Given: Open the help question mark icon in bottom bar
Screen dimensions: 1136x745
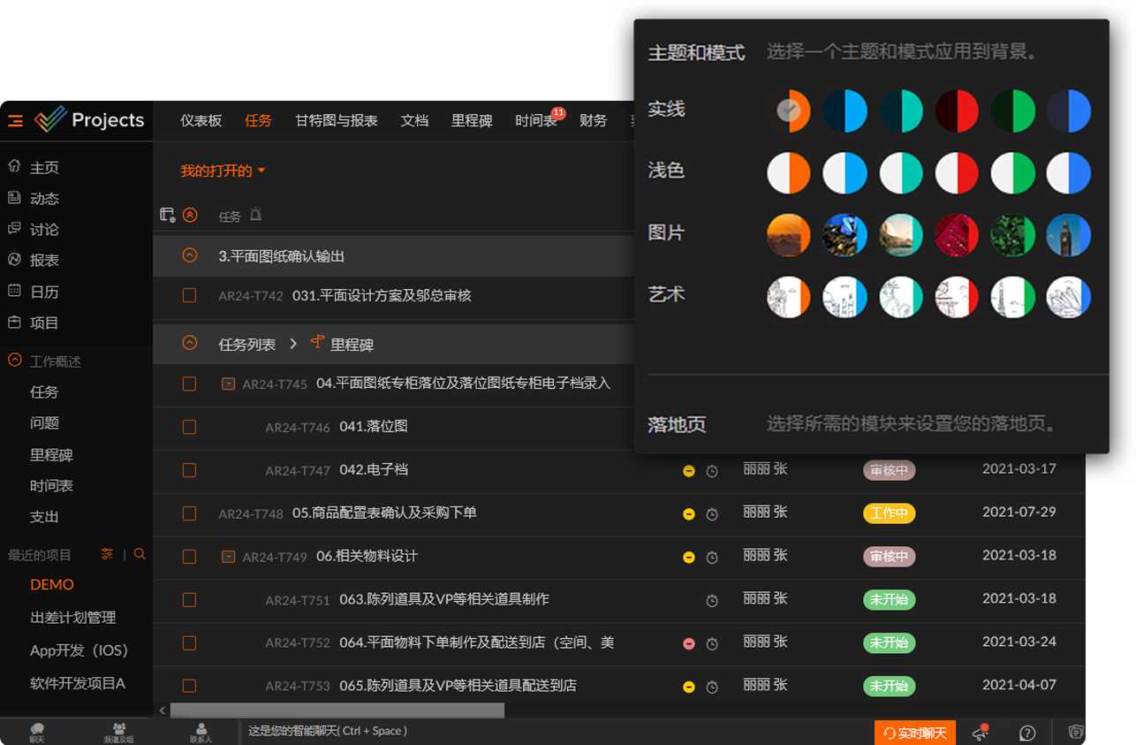Looking at the screenshot, I should click(x=1027, y=733).
